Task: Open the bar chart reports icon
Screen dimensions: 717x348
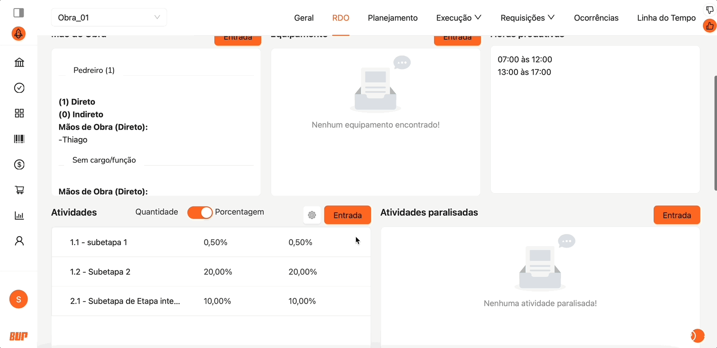Action: [x=19, y=216]
